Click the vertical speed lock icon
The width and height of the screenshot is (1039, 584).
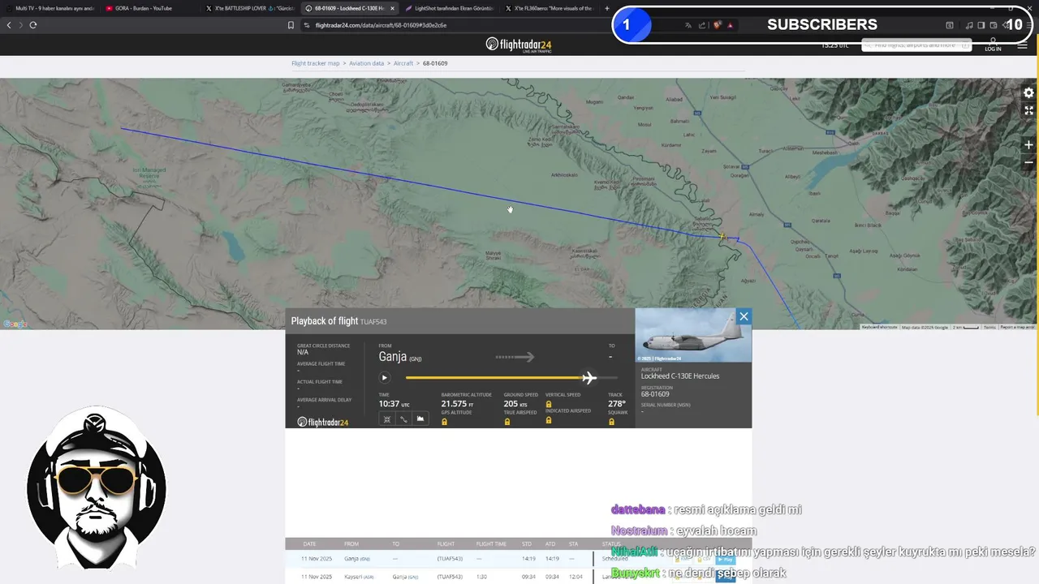[549, 404]
